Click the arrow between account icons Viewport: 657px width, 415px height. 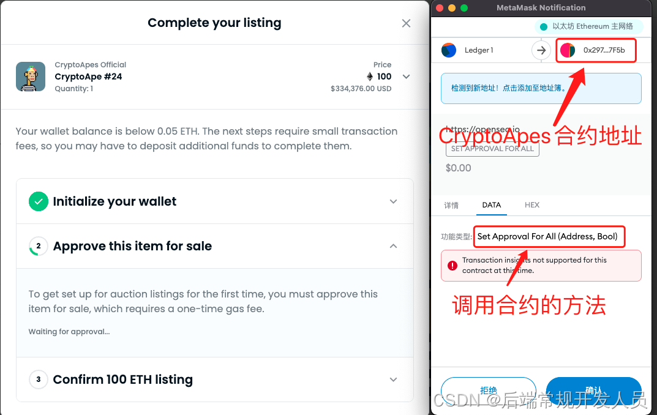pyautogui.click(x=541, y=50)
